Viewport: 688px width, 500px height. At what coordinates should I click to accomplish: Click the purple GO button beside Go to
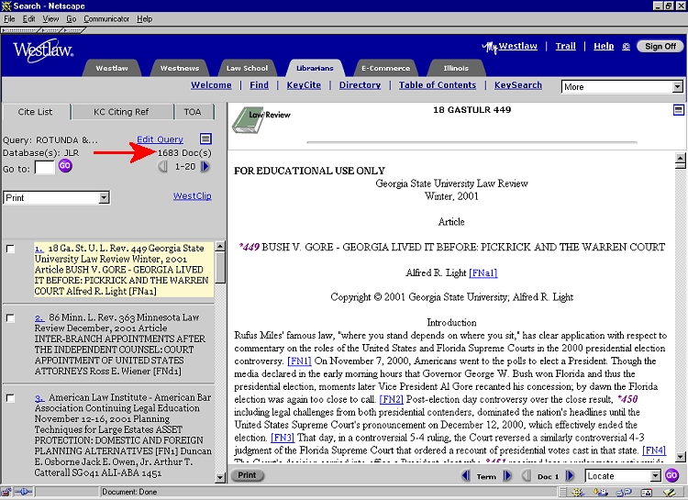coord(65,166)
